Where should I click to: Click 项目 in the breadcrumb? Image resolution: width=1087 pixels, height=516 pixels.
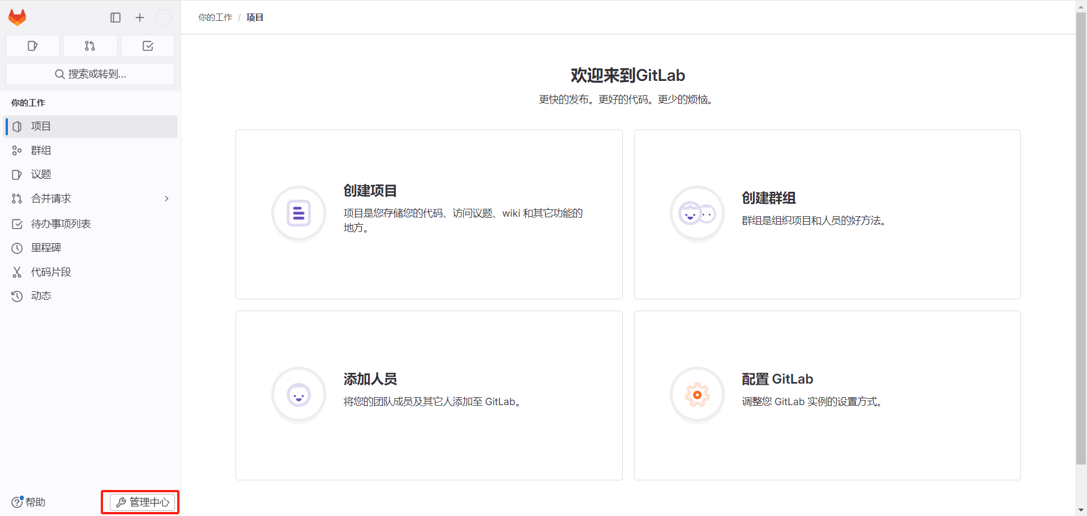point(255,18)
